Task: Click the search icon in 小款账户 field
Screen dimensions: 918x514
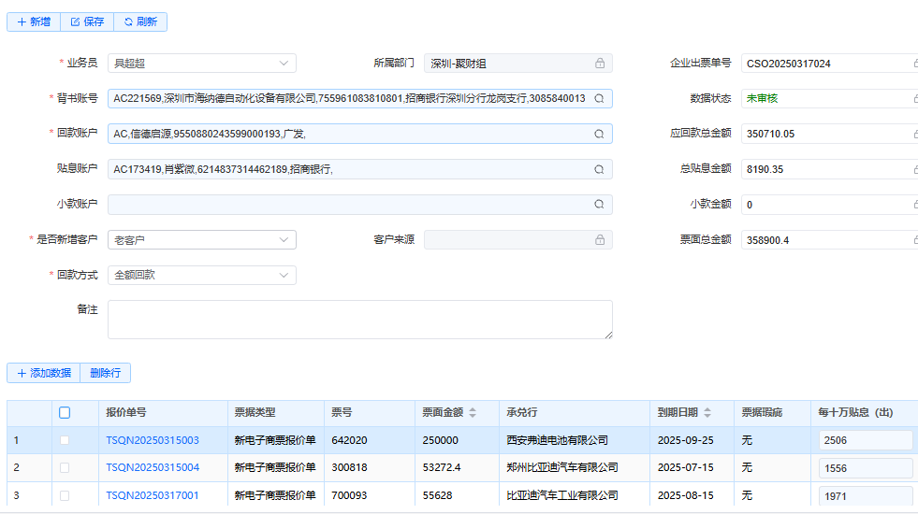Action: pyautogui.click(x=599, y=205)
